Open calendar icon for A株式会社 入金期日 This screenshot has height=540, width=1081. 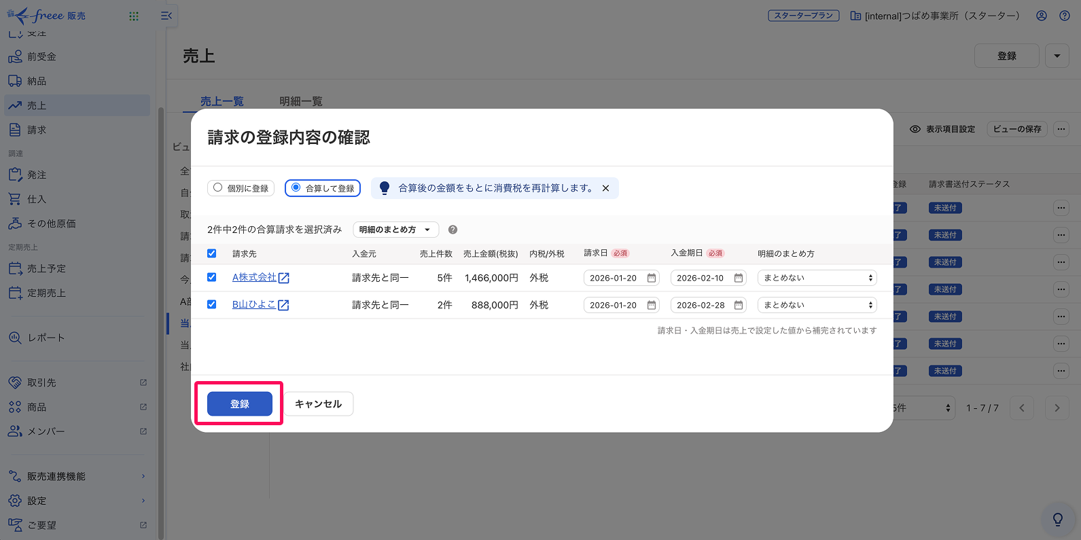point(739,278)
